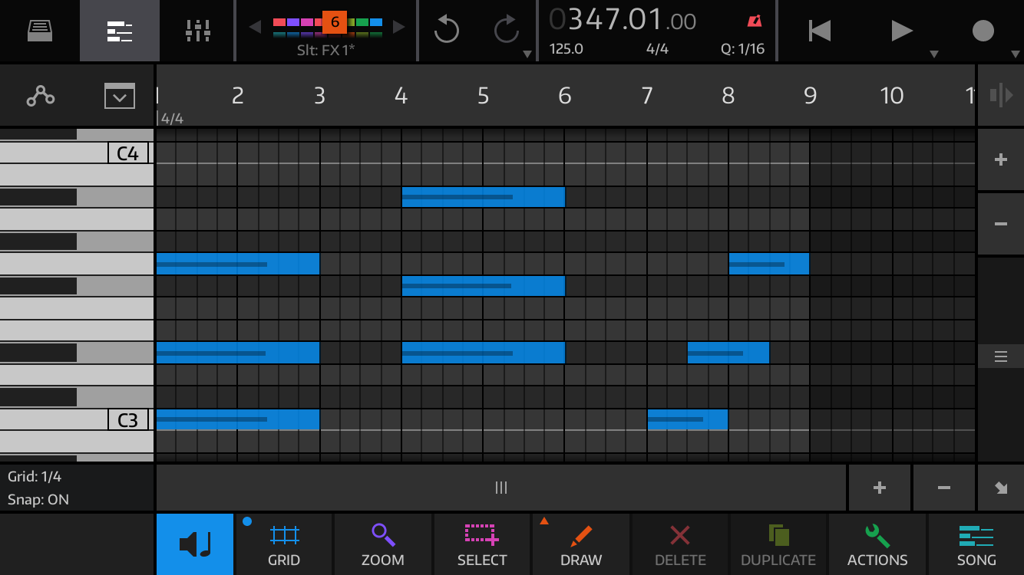Toggle the metronome
The width and height of the screenshot is (1024, 575).
(754, 21)
